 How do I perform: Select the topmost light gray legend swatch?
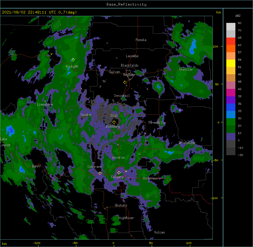coord(231,26)
